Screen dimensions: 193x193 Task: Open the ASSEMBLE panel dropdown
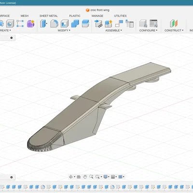[x=113, y=30]
